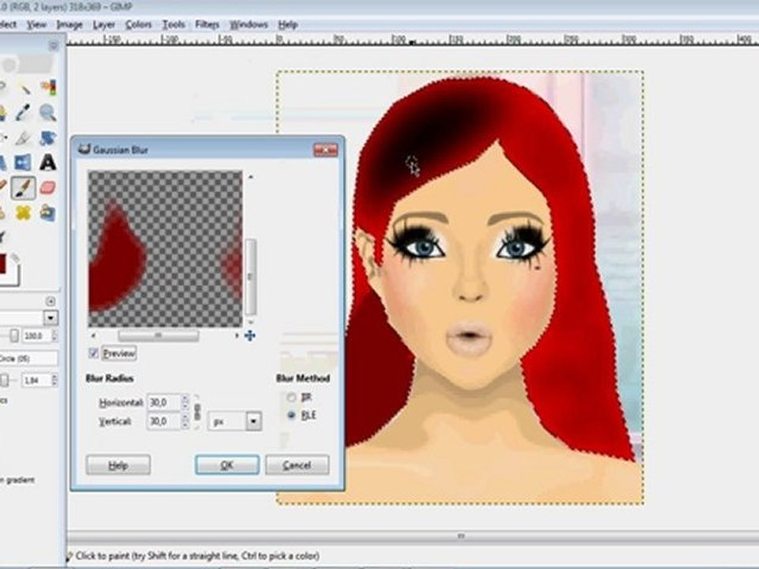Click the Help button in blur dialog
Screen dimensions: 759x569
[118, 465]
